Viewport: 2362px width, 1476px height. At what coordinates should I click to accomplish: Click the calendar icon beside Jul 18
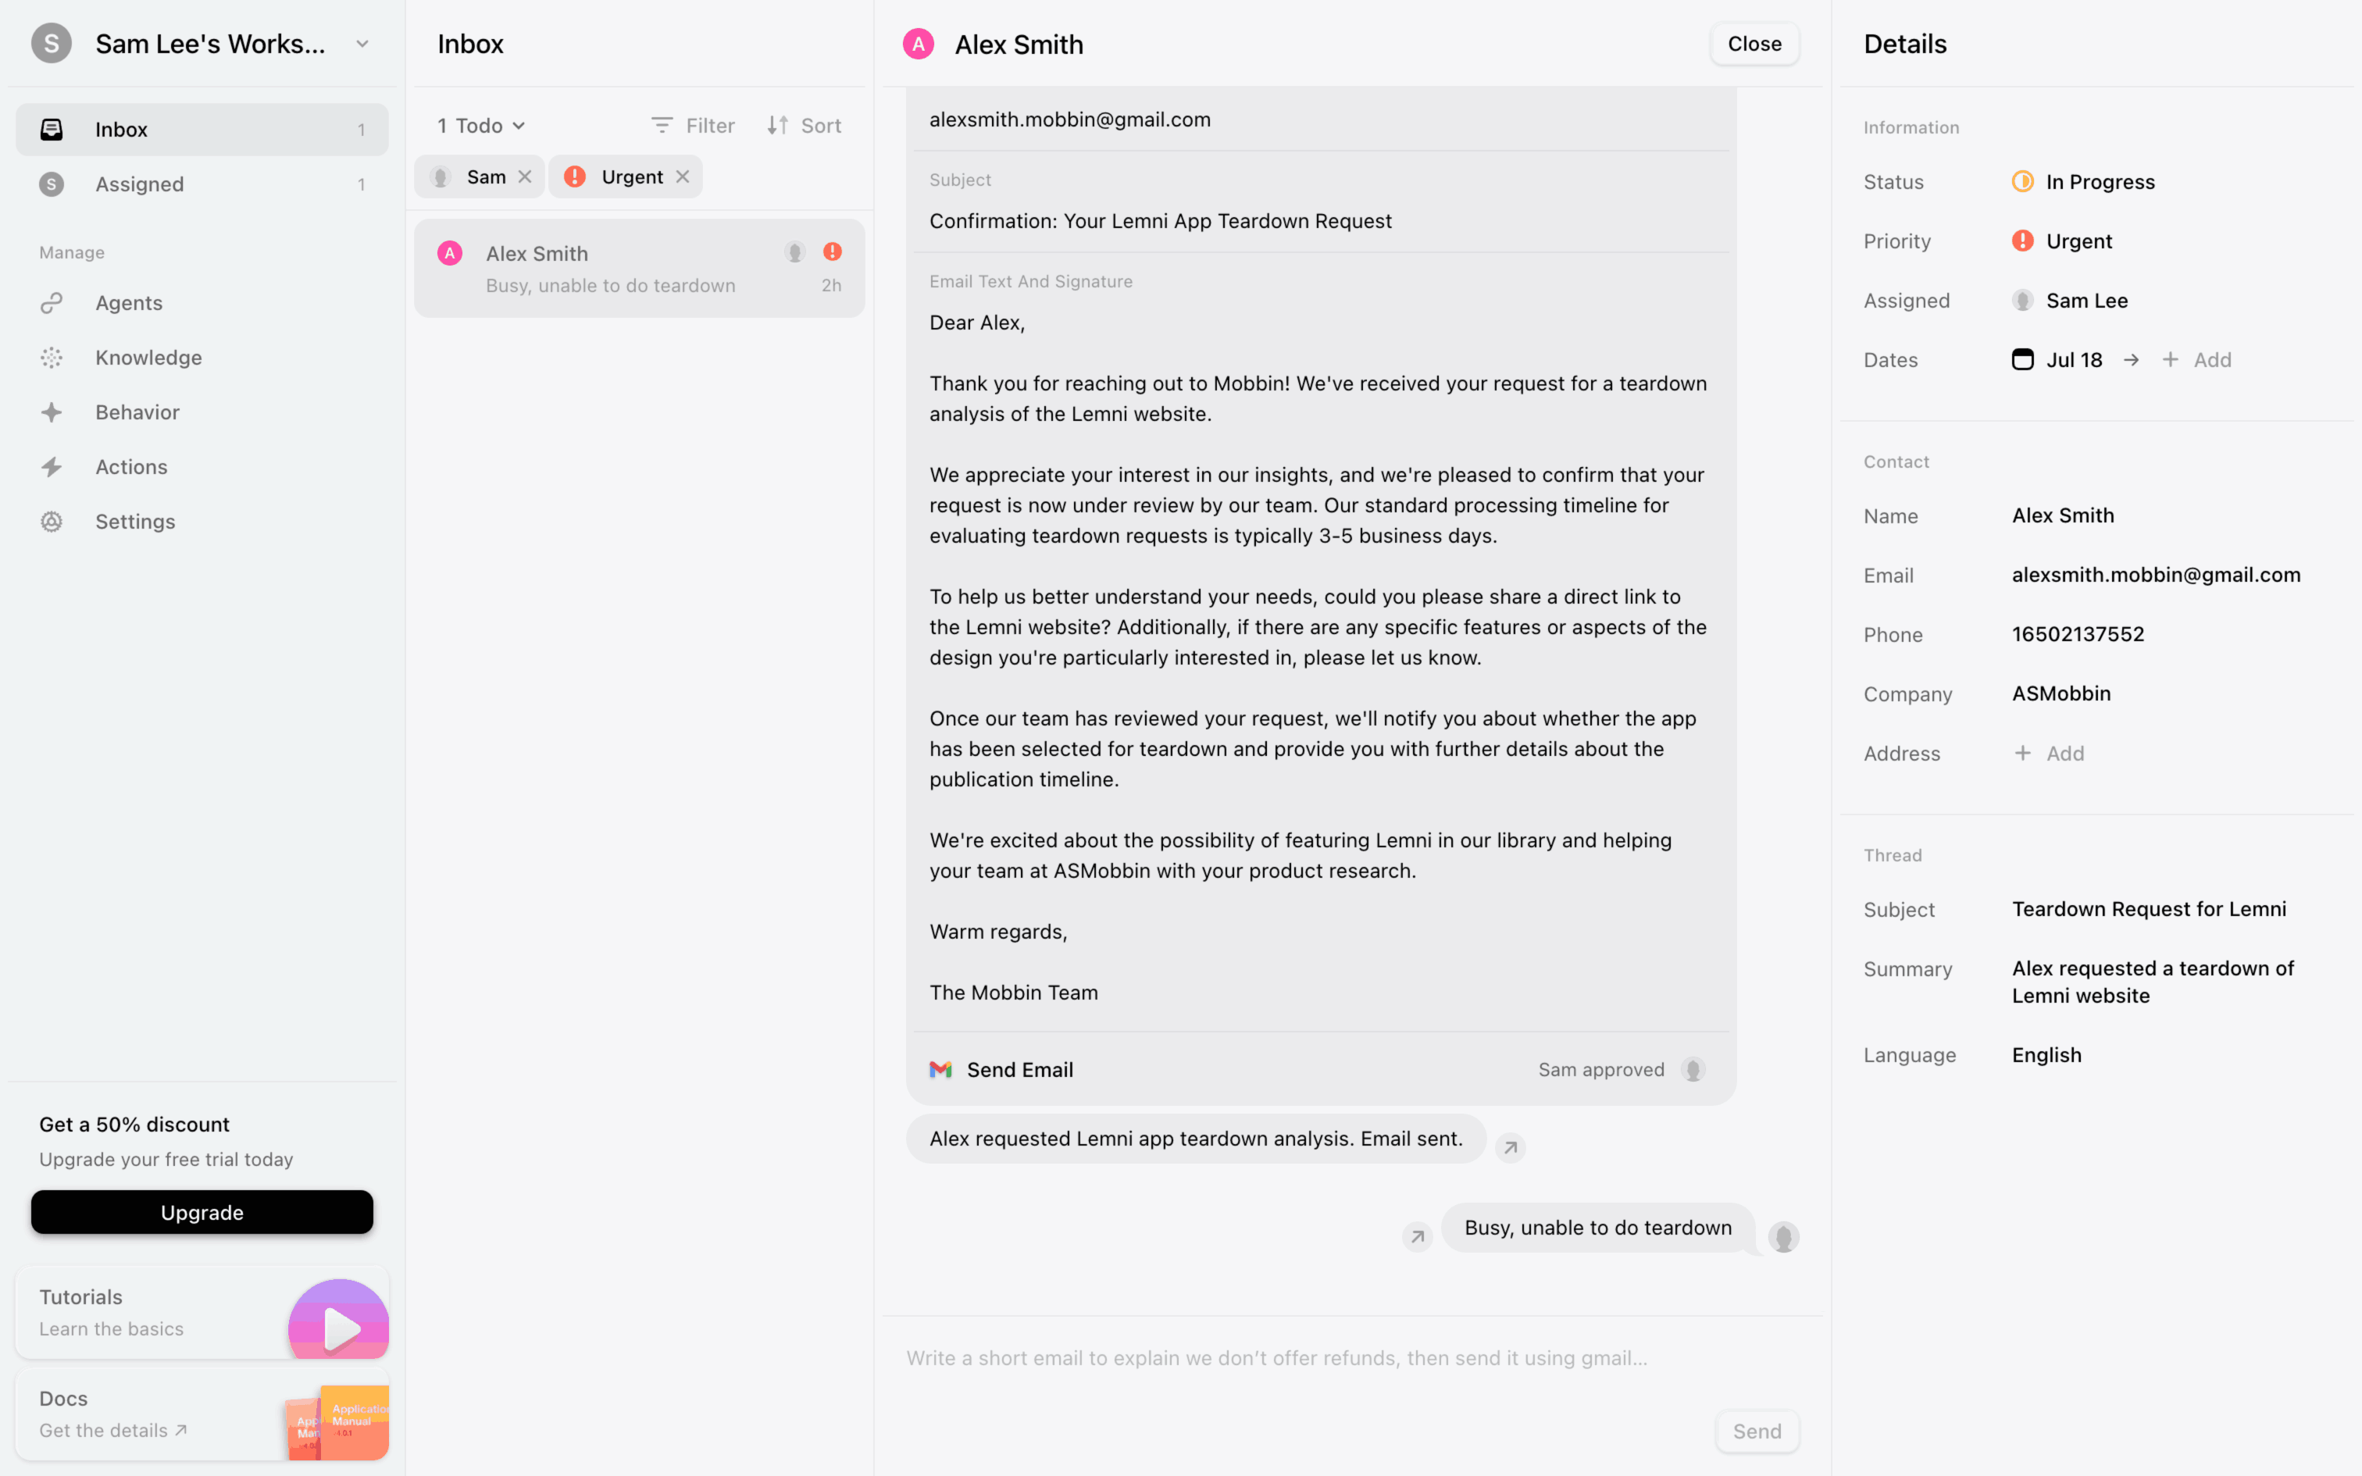pos(2022,359)
